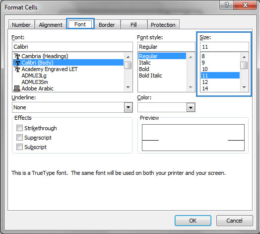Check the Subscript option
The image size is (260, 234).
pyautogui.click(x=19, y=147)
